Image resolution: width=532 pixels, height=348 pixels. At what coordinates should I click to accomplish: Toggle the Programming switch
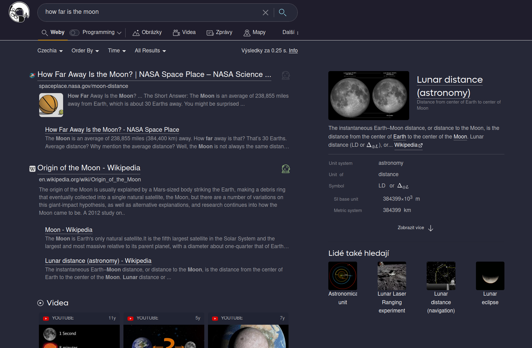[74, 33]
